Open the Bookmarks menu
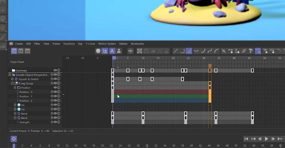Viewport: 285px width, 148px height. click(x=137, y=44)
